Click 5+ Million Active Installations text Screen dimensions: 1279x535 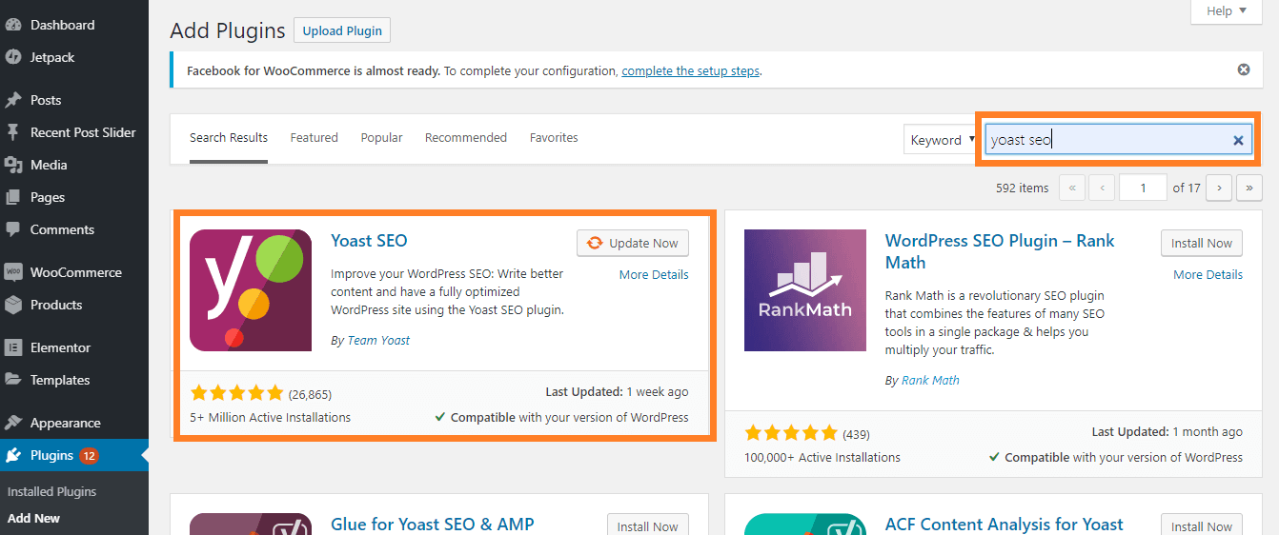pyautogui.click(x=271, y=417)
